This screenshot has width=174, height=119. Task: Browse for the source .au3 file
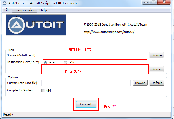pyautogui.click(x=156, y=55)
